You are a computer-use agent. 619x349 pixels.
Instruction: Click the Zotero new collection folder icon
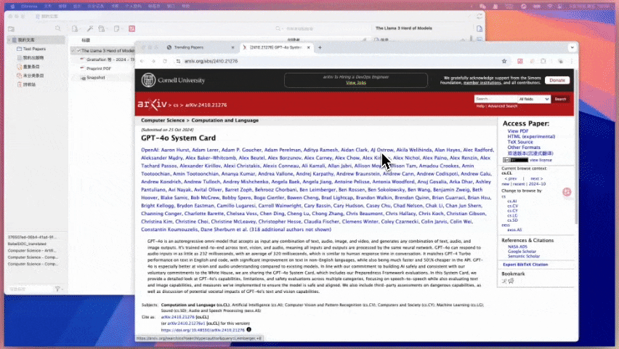pyautogui.click(x=12, y=29)
